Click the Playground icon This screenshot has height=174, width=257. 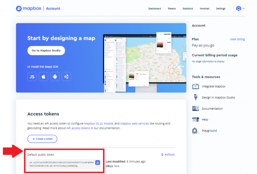tap(195, 131)
